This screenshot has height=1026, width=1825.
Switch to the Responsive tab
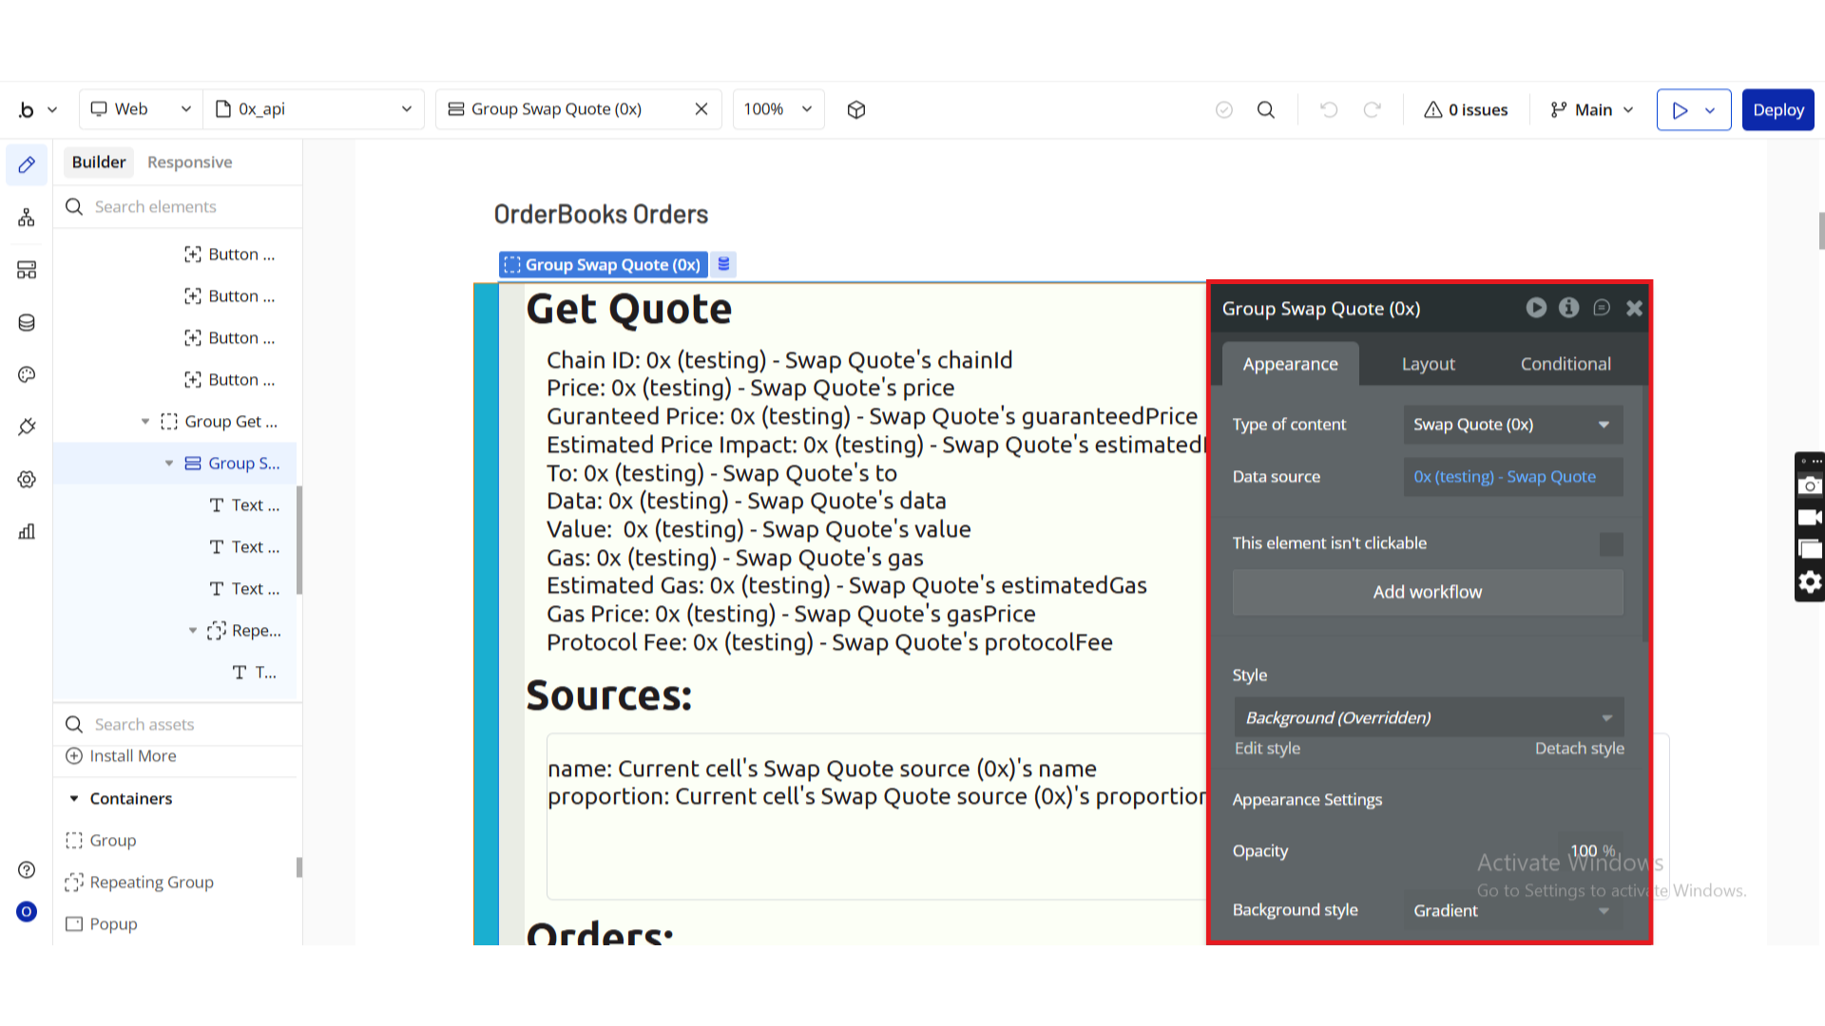(x=189, y=162)
